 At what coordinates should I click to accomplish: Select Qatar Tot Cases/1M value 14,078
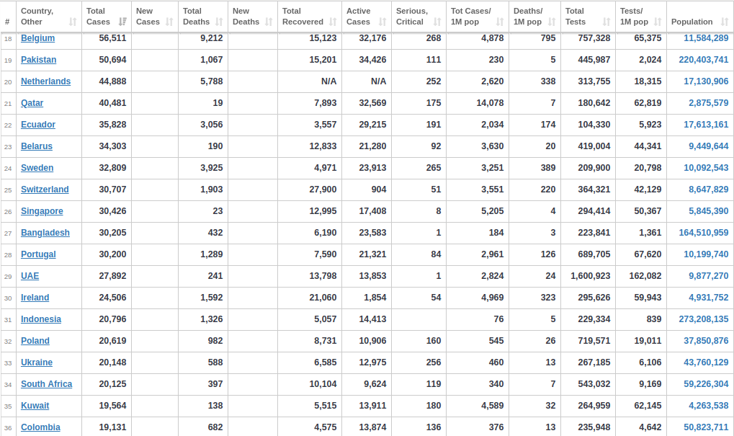[x=490, y=103]
